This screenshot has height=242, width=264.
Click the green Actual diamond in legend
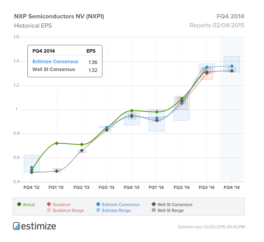(19, 204)
